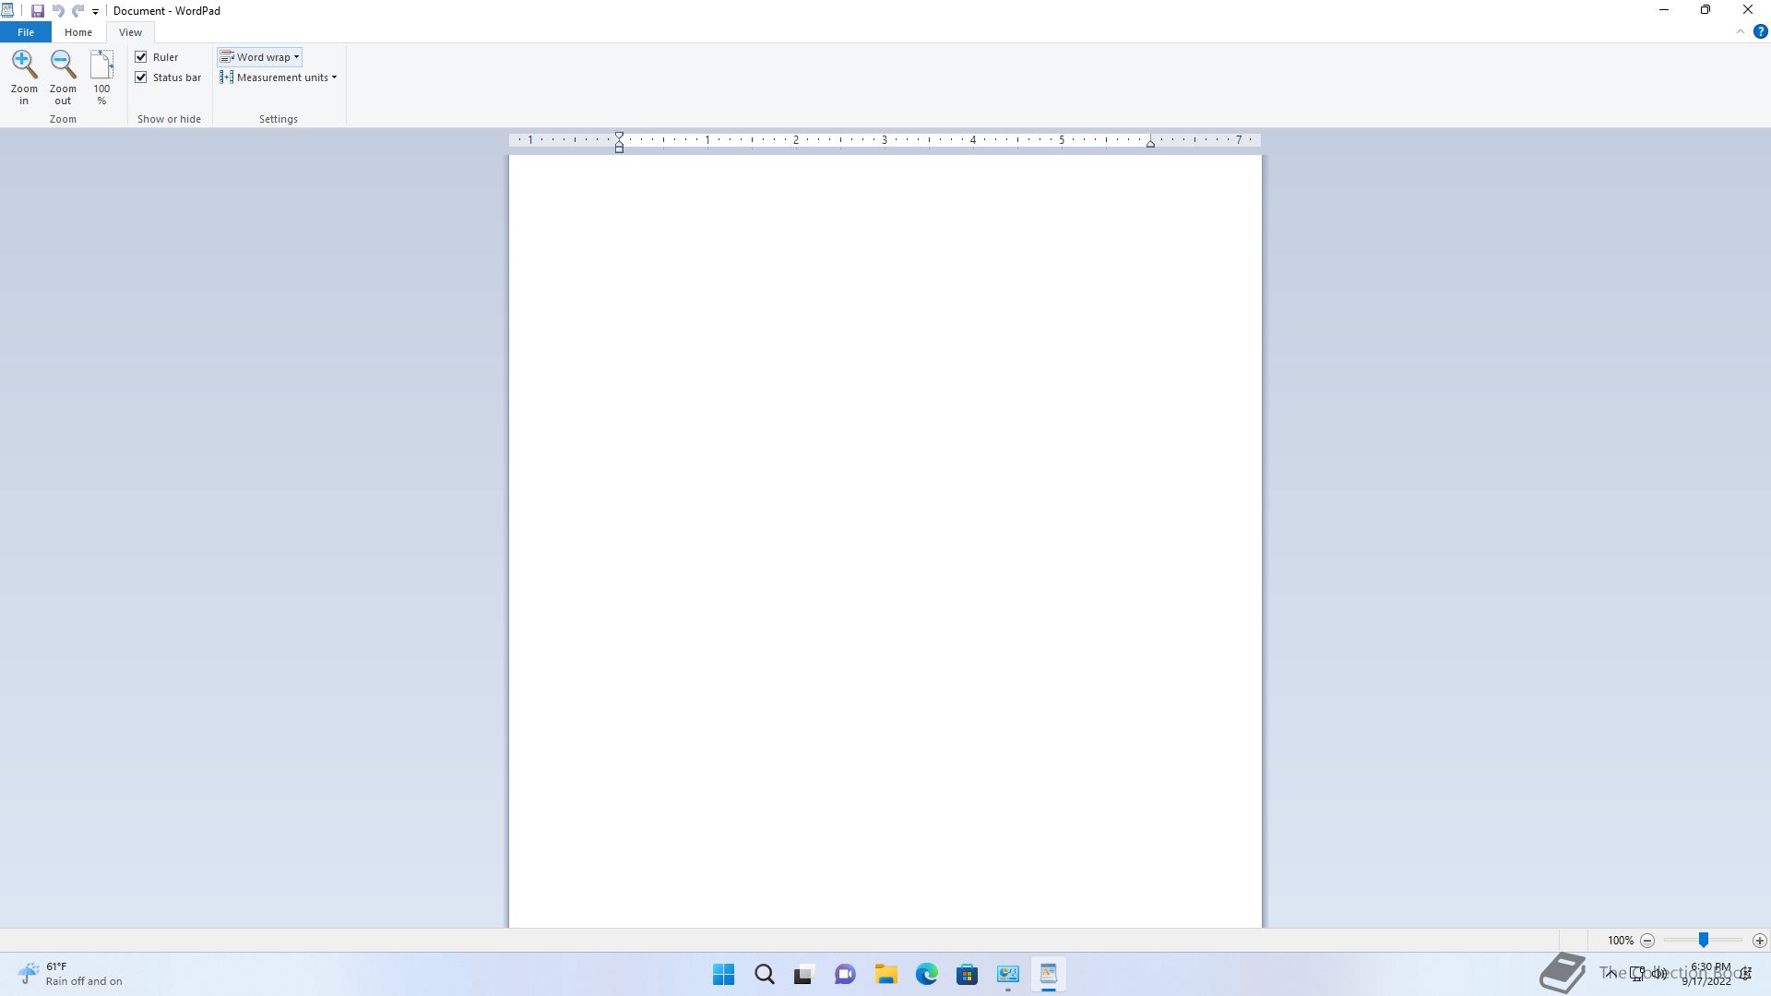
Task: Open the weather widget showing 61°F
Action: (70, 974)
